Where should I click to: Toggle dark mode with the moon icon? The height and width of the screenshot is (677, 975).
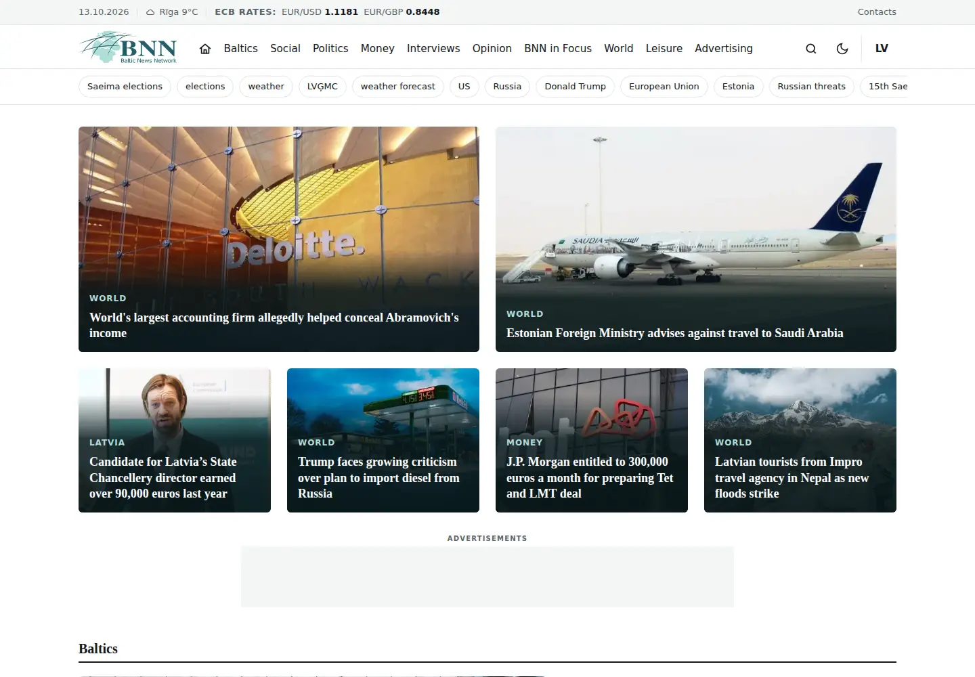[842, 49]
